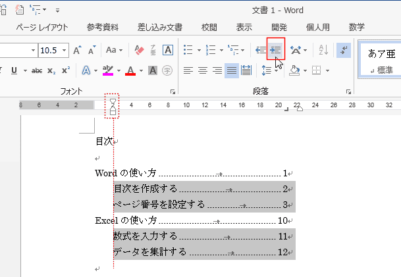Expand underline style dropdown arrow
The height and width of the screenshot is (277, 401).
pos(25,70)
